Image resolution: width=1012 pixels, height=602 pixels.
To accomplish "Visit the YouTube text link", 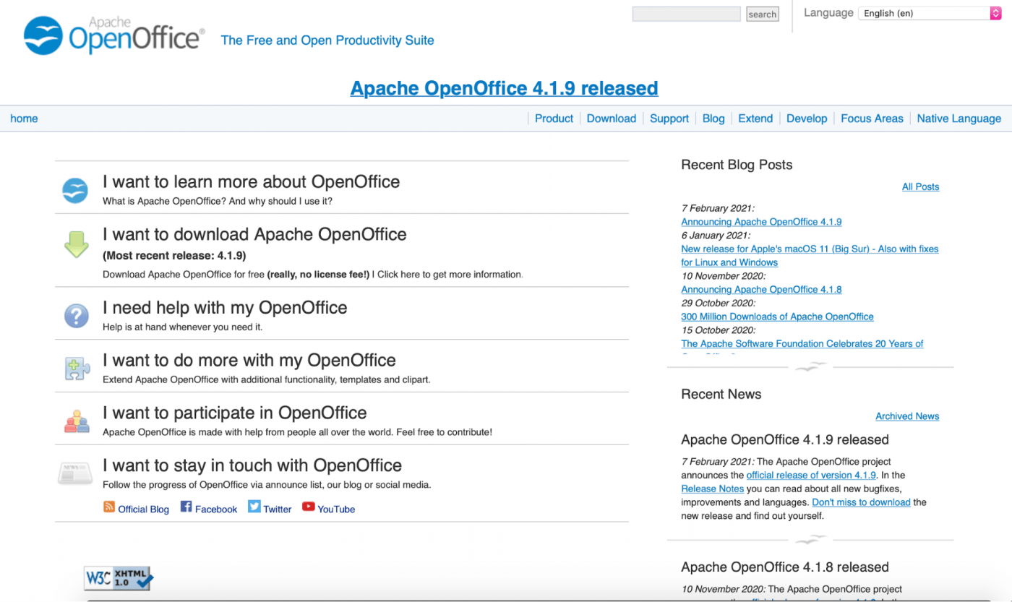I will [336, 509].
